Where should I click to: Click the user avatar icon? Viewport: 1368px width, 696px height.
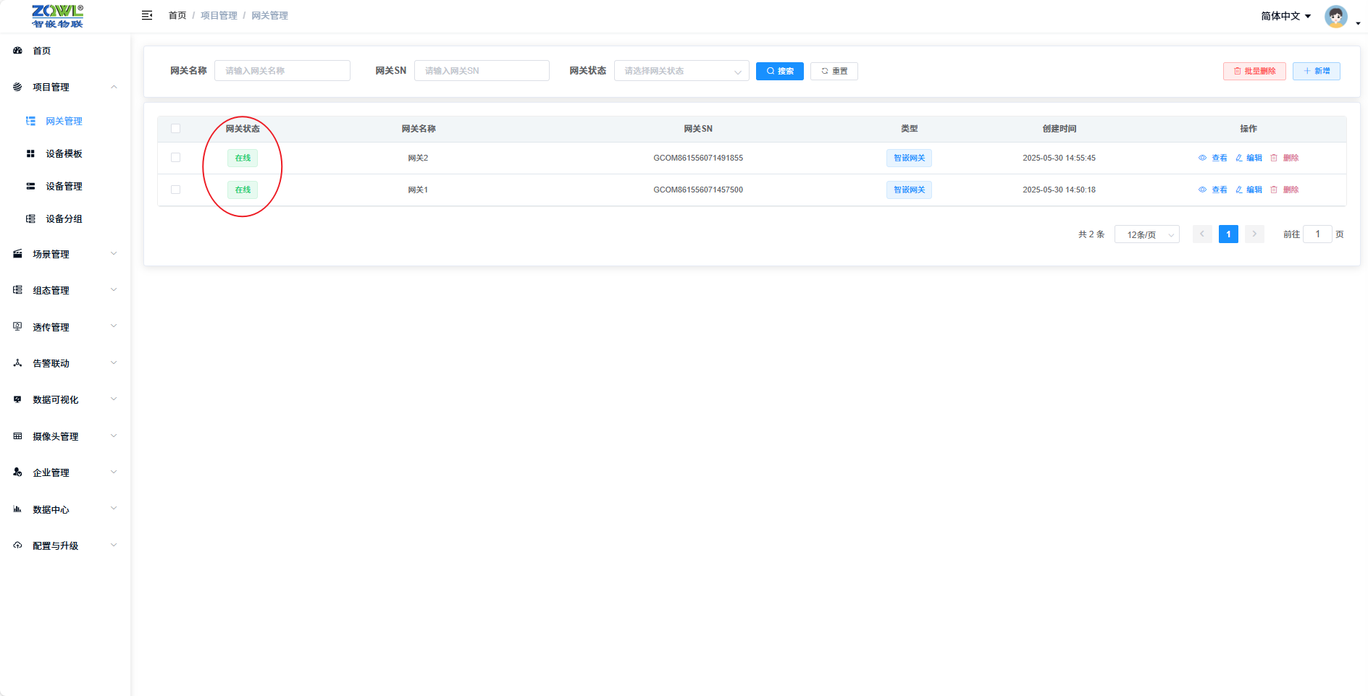pyautogui.click(x=1335, y=16)
